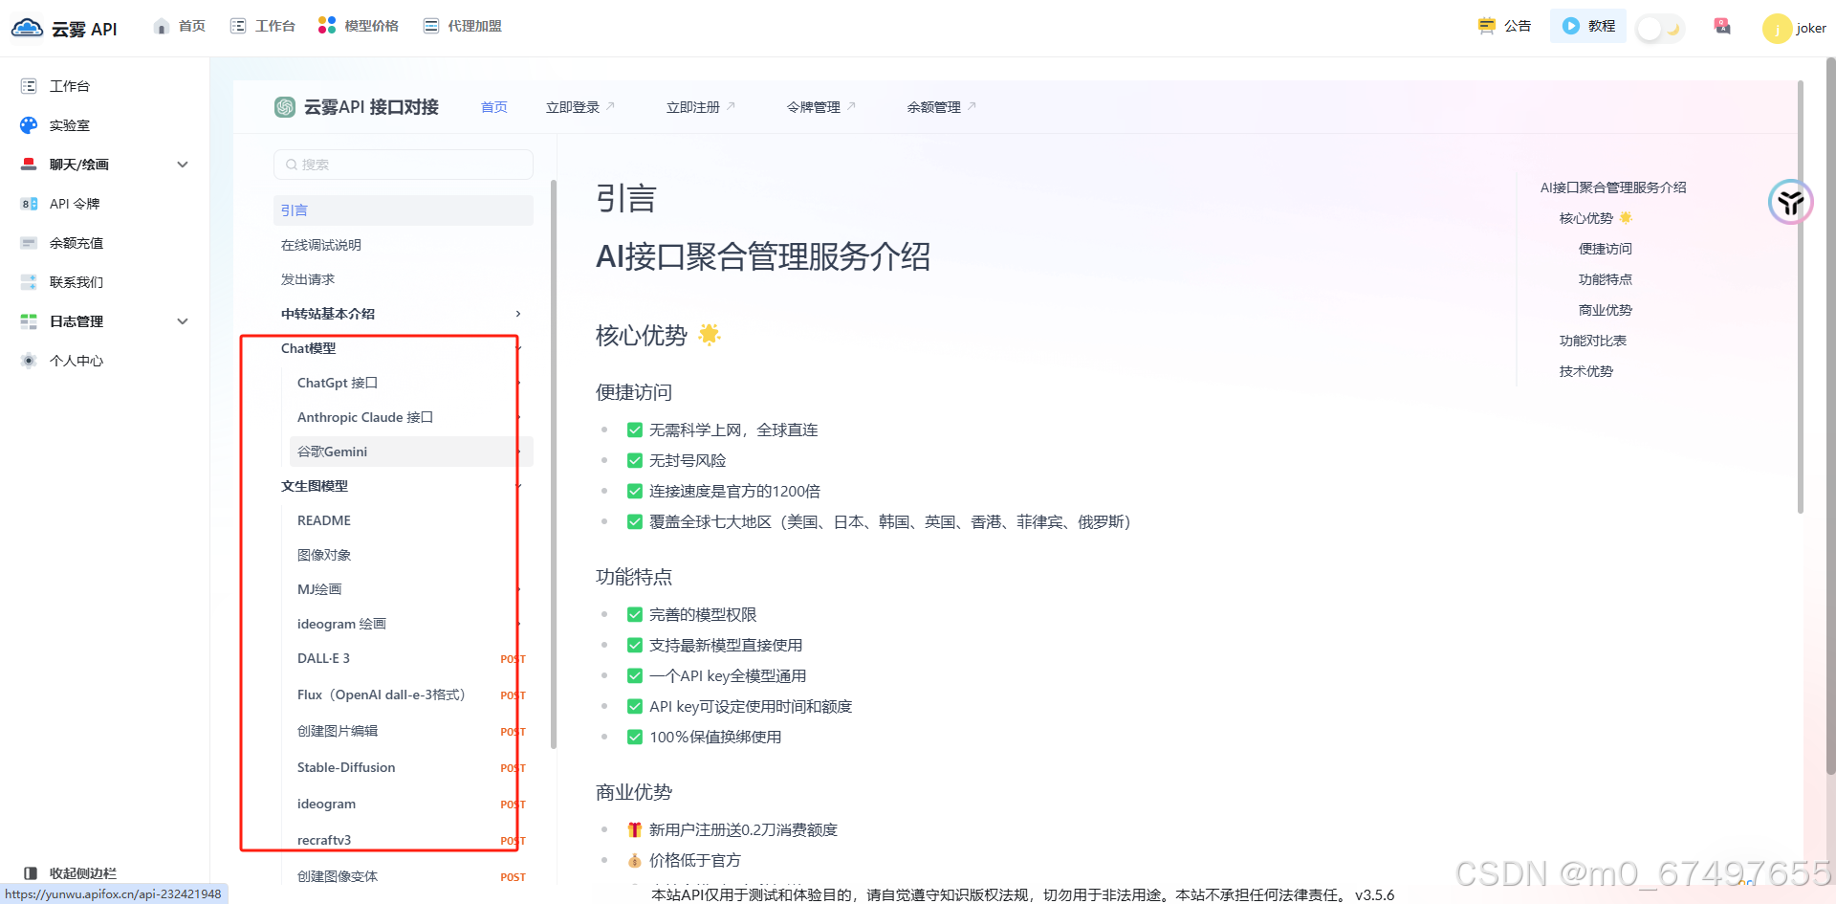Toggle the dark mode switch
The height and width of the screenshot is (904, 1836).
click(x=1660, y=29)
